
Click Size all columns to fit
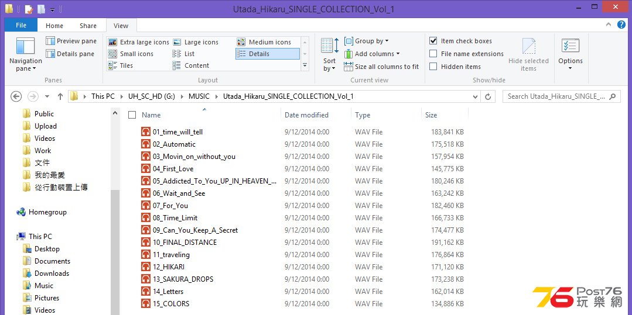[381, 67]
